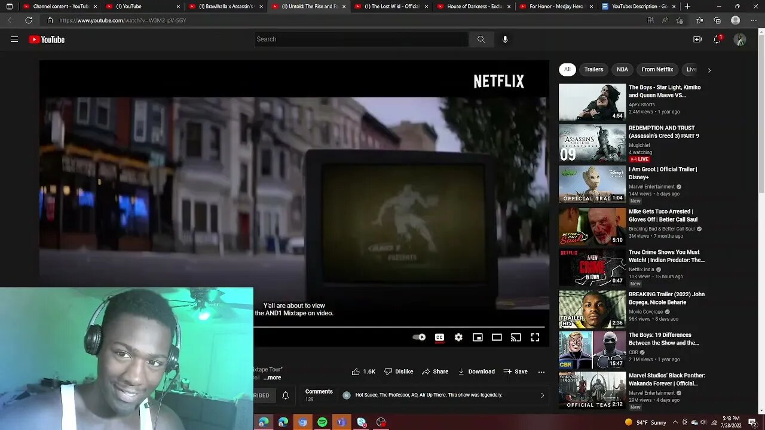Open browser settings and more menu
Screen dimensions: 765x430
[753, 20]
